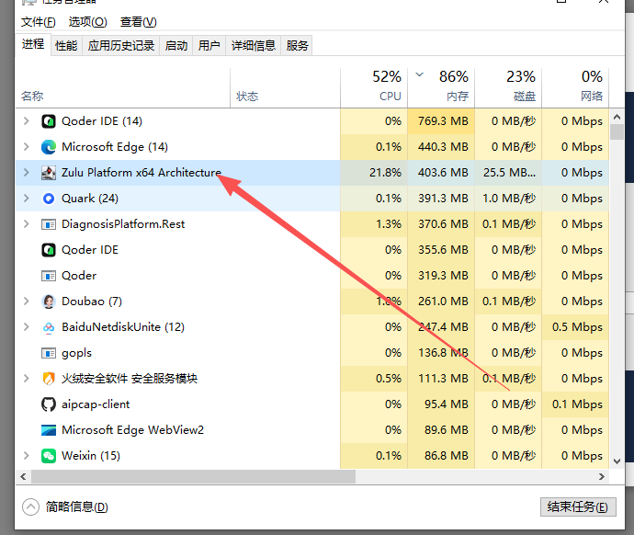
Task: Click 简略信息(D) to show fewer details
Action: [76, 507]
